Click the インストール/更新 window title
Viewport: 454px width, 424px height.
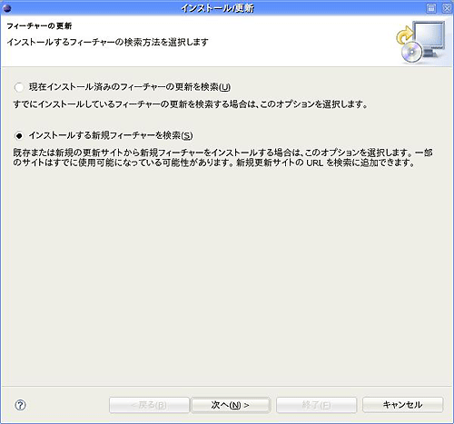click(x=218, y=8)
